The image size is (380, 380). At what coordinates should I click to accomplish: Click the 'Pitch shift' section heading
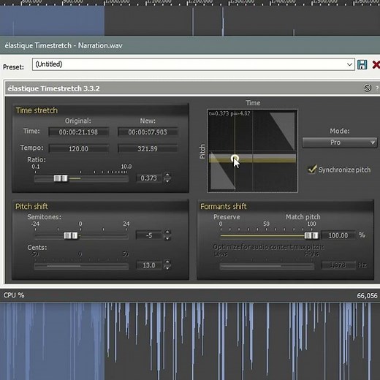coord(31,206)
